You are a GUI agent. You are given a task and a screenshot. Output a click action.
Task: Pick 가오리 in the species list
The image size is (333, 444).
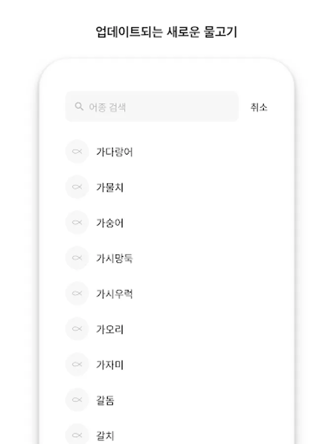click(110, 329)
